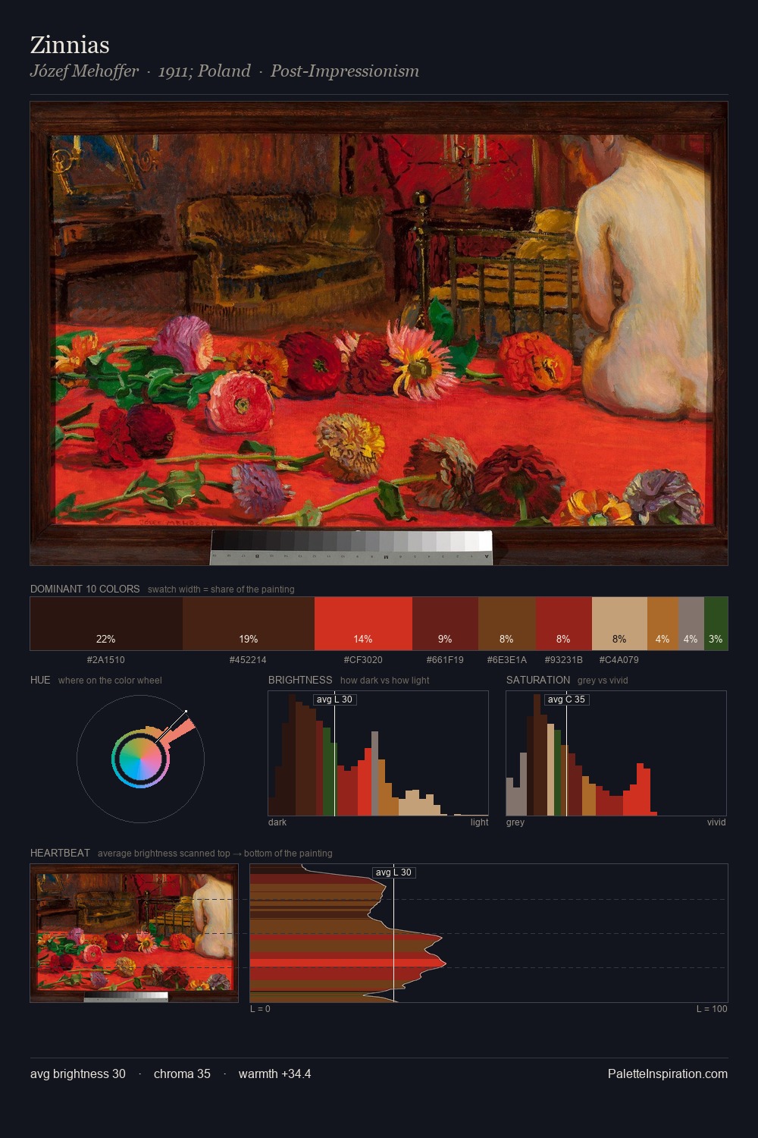Open the main Zinnias painting image

point(379,333)
